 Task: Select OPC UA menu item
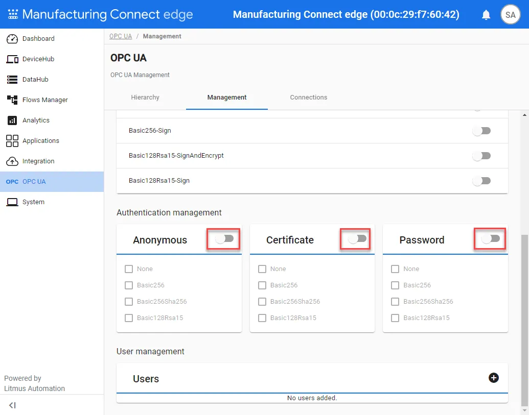pyautogui.click(x=52, y=182)
